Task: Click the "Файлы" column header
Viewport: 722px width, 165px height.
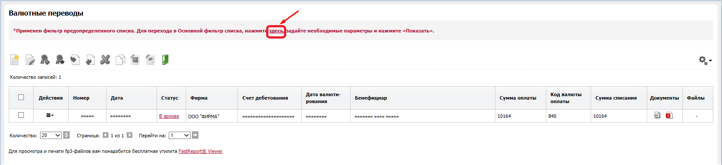Action: (695, 98)
